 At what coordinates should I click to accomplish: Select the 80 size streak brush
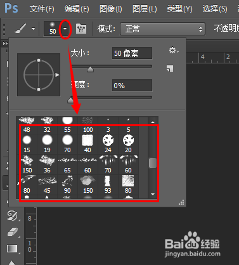[27, 184]
